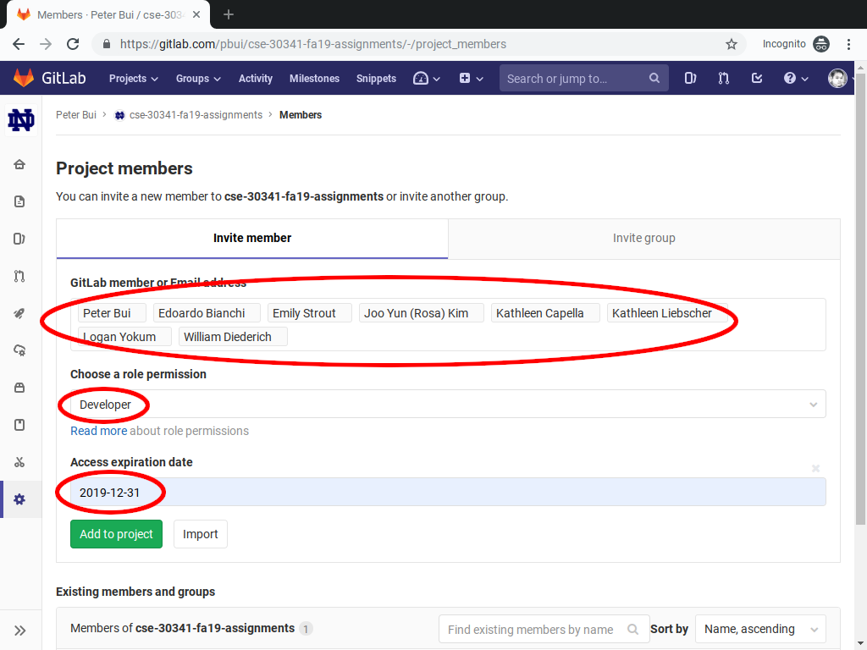Click the page vertical scrollbar
Viewport: 867px width, 650px height.
[860, 299]
